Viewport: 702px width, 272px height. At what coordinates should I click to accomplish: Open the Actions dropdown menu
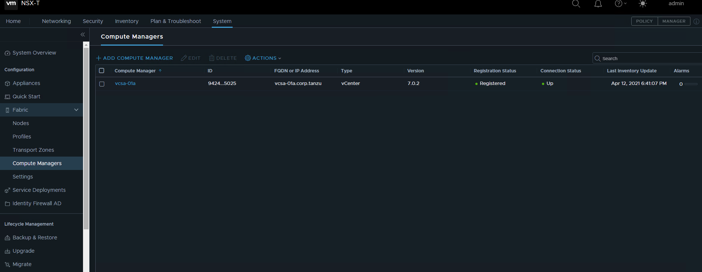point(263,58)
